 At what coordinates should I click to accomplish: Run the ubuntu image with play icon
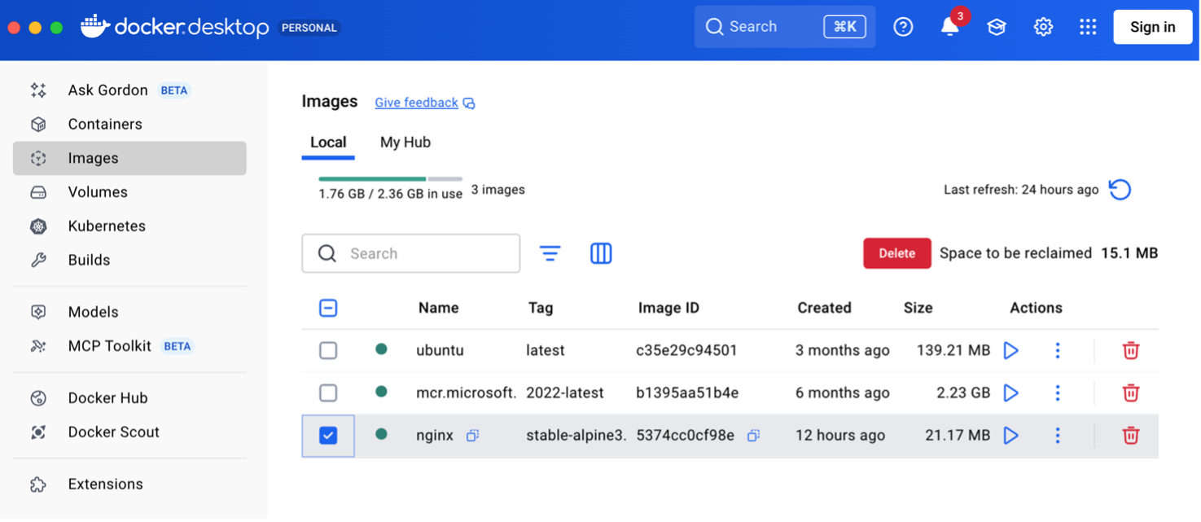[x=1010, y=351]
